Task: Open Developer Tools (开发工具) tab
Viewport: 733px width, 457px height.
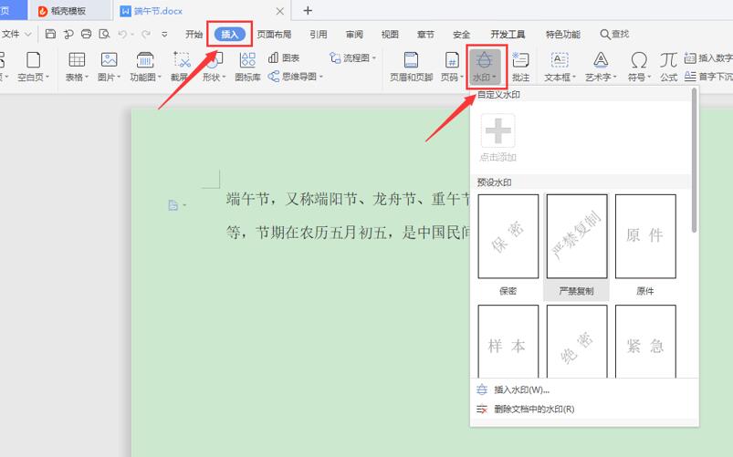Action: click(508, 34)
